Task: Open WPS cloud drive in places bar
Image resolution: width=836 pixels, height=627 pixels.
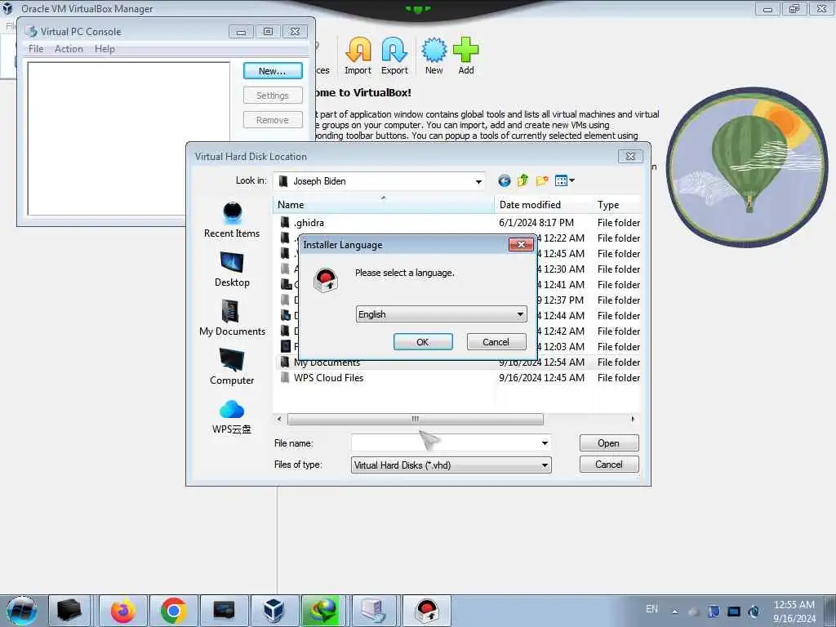Action: click(x=231, y=416)
